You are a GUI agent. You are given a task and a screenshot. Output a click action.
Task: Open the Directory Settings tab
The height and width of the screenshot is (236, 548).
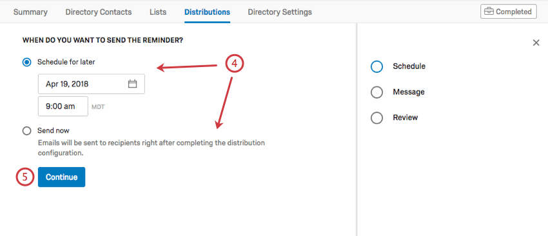click(280, 12)
